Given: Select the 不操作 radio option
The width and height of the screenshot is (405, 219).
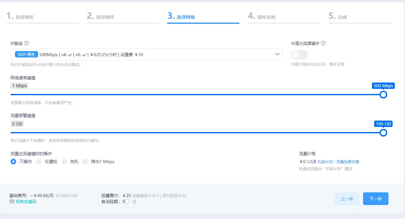Looking at the screenshot, I should pos(13,162).
